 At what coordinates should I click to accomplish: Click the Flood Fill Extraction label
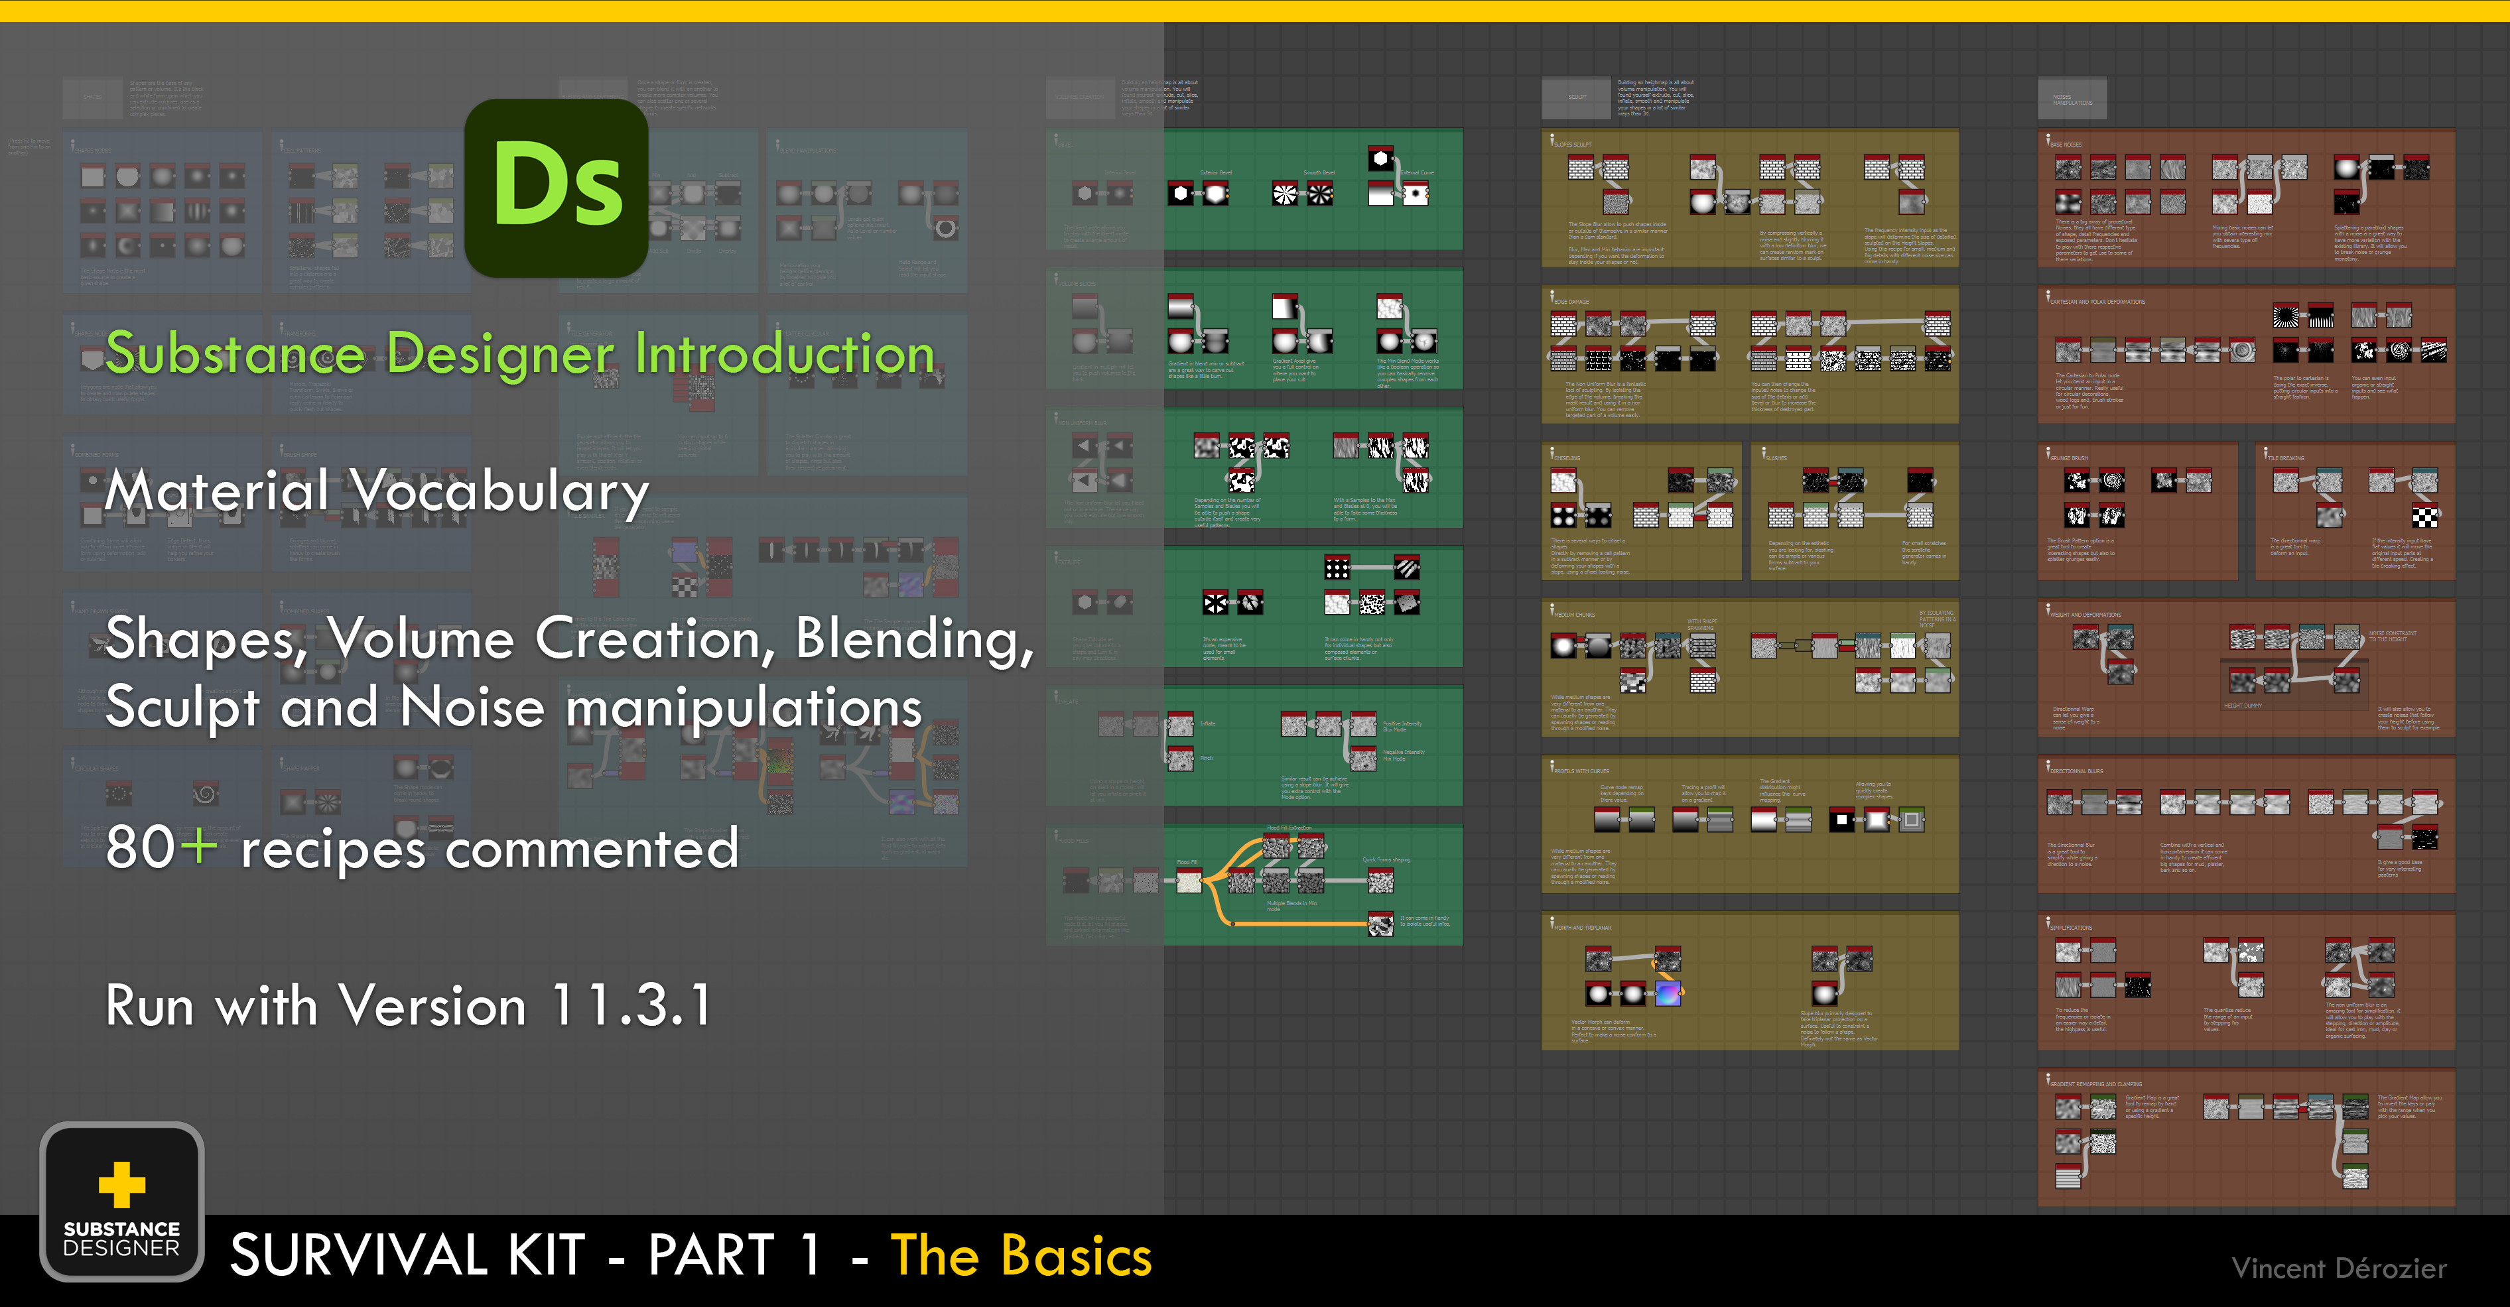1289,828
